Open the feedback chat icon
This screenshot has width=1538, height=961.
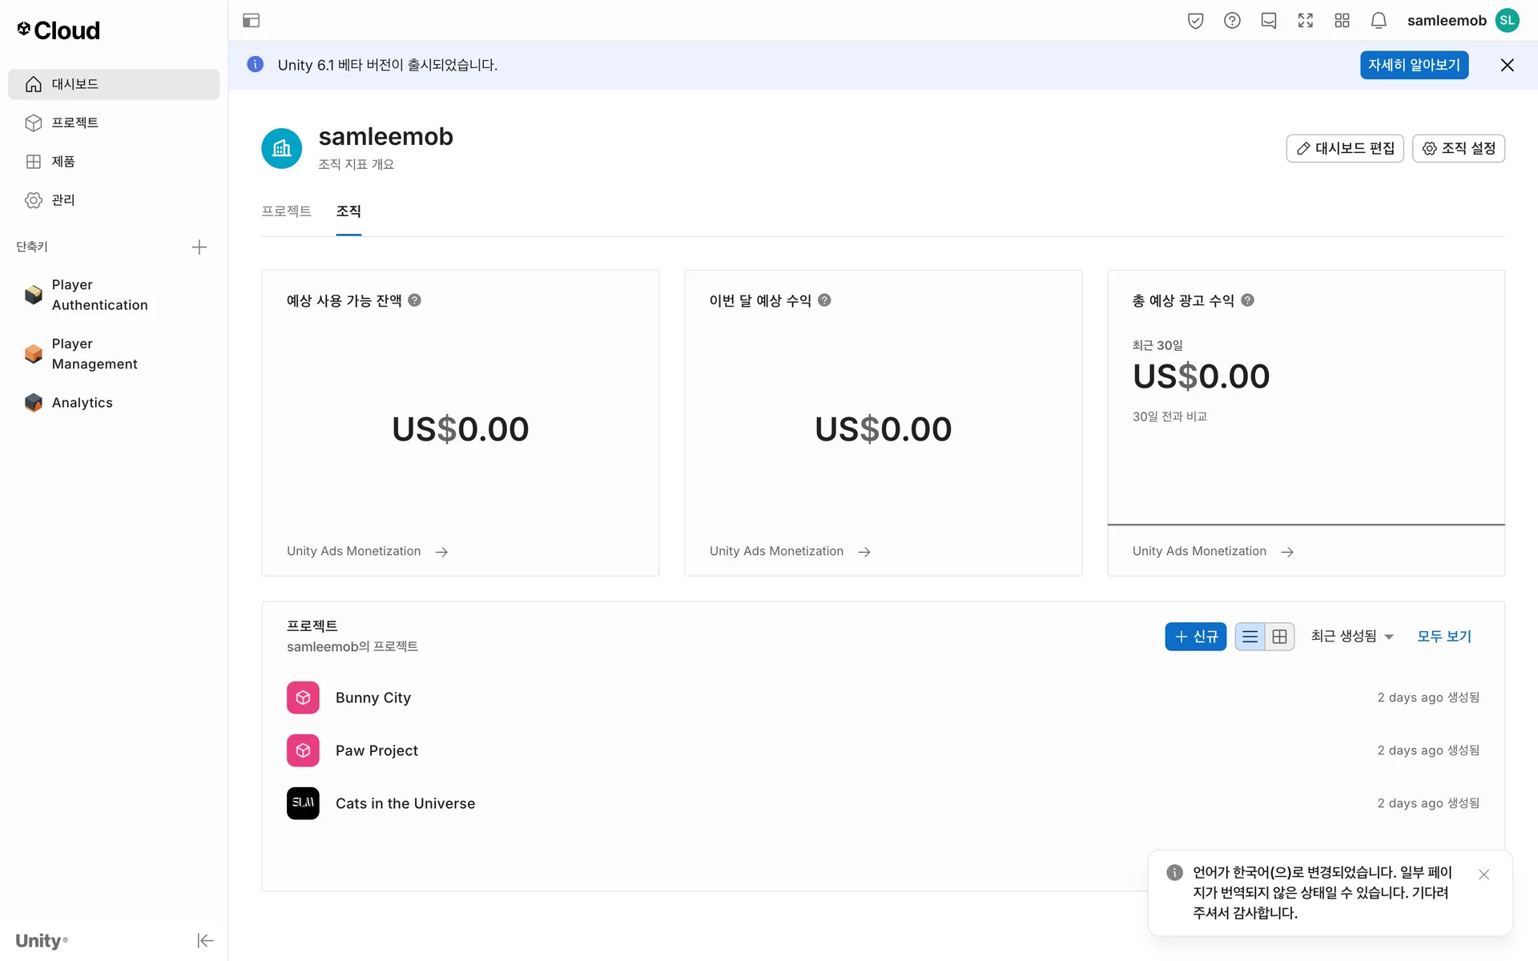(1269, 21)
